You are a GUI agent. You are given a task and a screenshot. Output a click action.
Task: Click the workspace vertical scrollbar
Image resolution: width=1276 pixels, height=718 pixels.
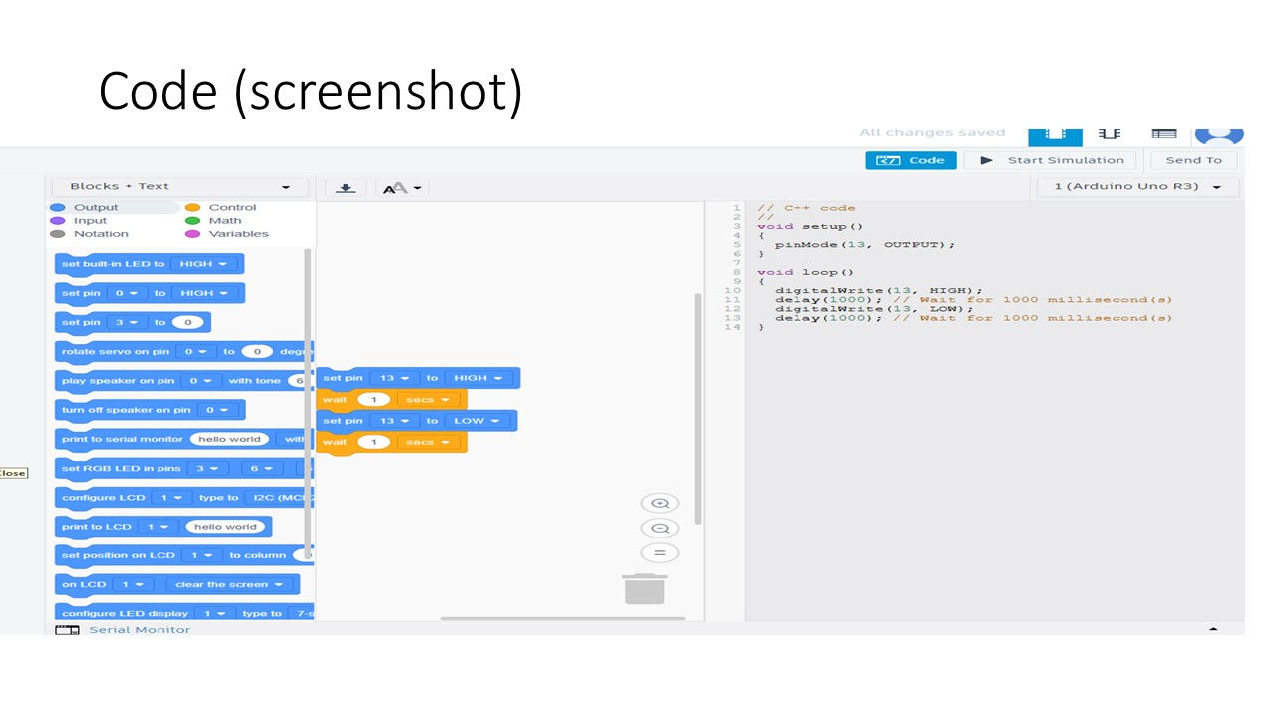(698, 408)
